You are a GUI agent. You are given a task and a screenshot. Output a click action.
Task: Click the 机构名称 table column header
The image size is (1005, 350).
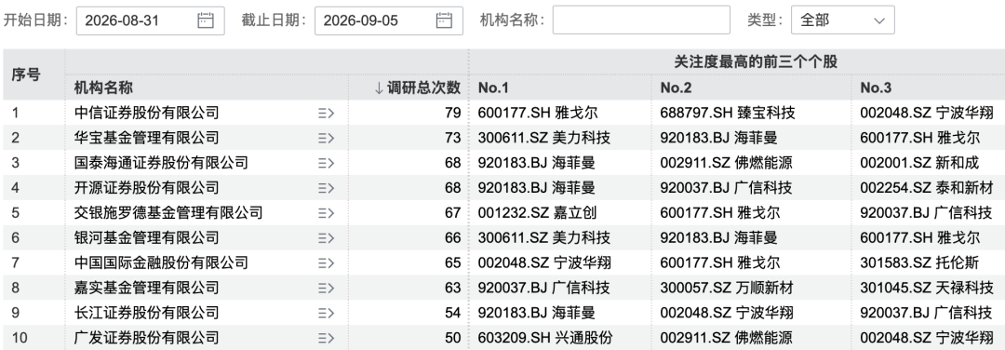point(104,87)
